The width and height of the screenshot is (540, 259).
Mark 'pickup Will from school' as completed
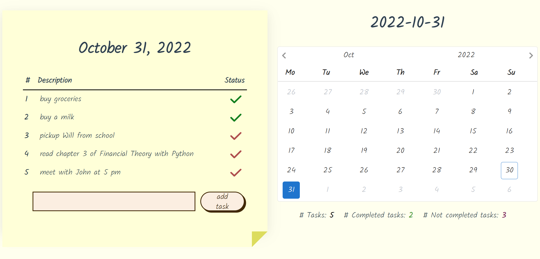(x=235, y=136)
